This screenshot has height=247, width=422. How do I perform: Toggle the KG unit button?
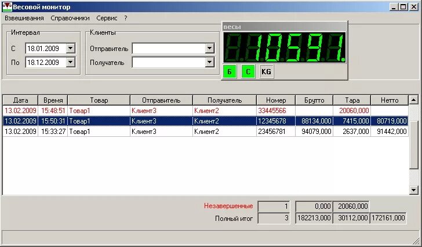(x=267, y=71)
